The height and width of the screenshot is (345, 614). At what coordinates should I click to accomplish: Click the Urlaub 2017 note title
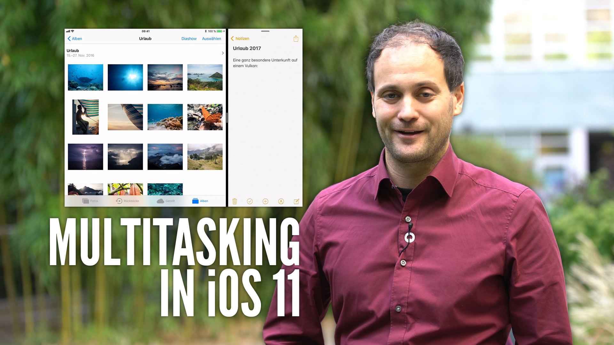[247, 48]
